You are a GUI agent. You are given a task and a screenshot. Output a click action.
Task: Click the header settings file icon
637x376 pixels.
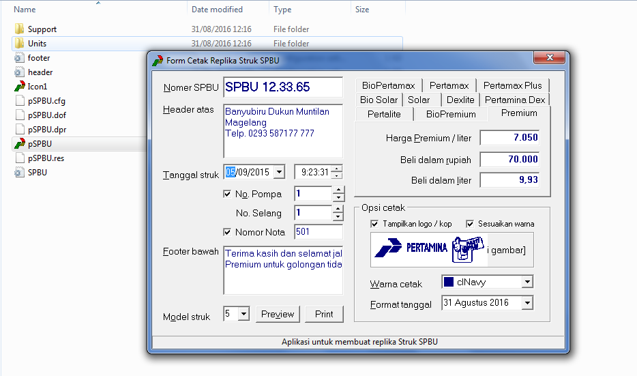tap(19, 72)
